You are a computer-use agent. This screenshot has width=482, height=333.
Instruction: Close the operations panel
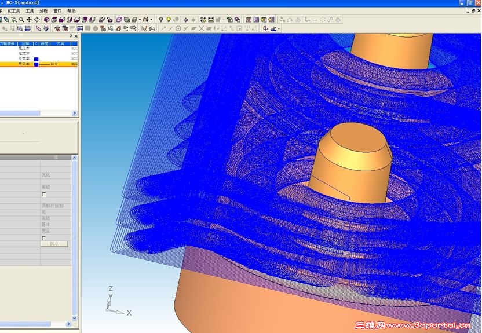click(x=76, y=36)
